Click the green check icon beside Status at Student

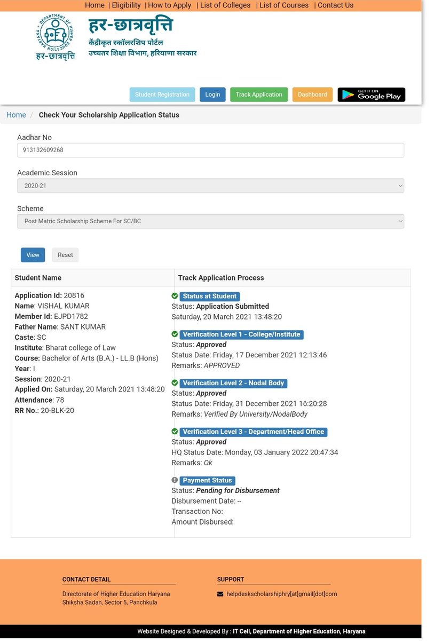tap(175, 296)
